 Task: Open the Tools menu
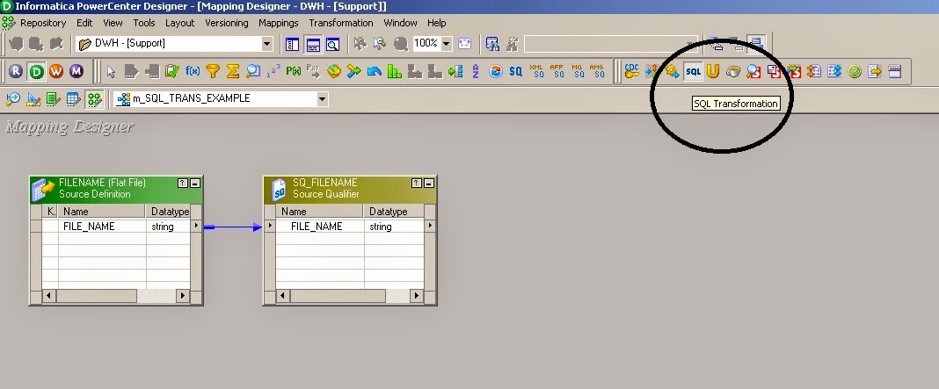point(143,23)
